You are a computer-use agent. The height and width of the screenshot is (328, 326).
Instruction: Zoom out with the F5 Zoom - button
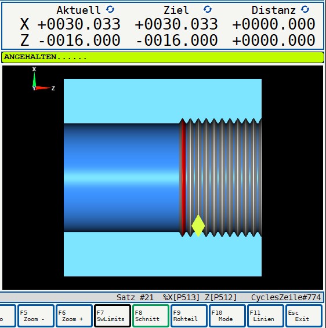[x=36, y=316]
